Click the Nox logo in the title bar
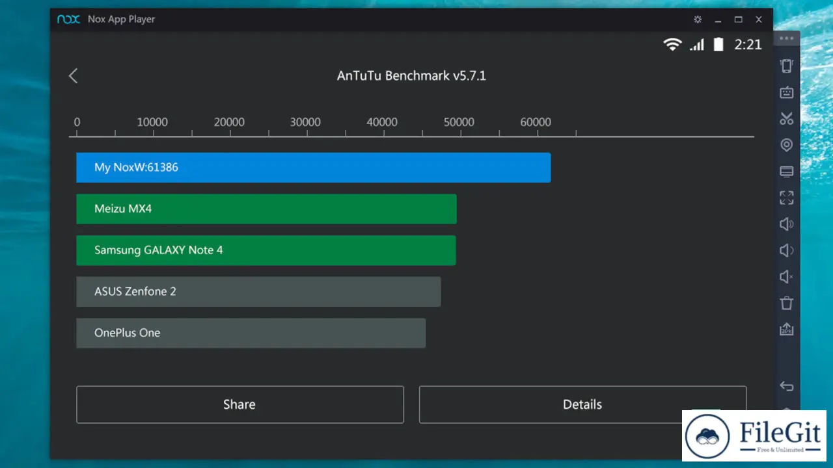833x468 pixels. tap(68, 19)
